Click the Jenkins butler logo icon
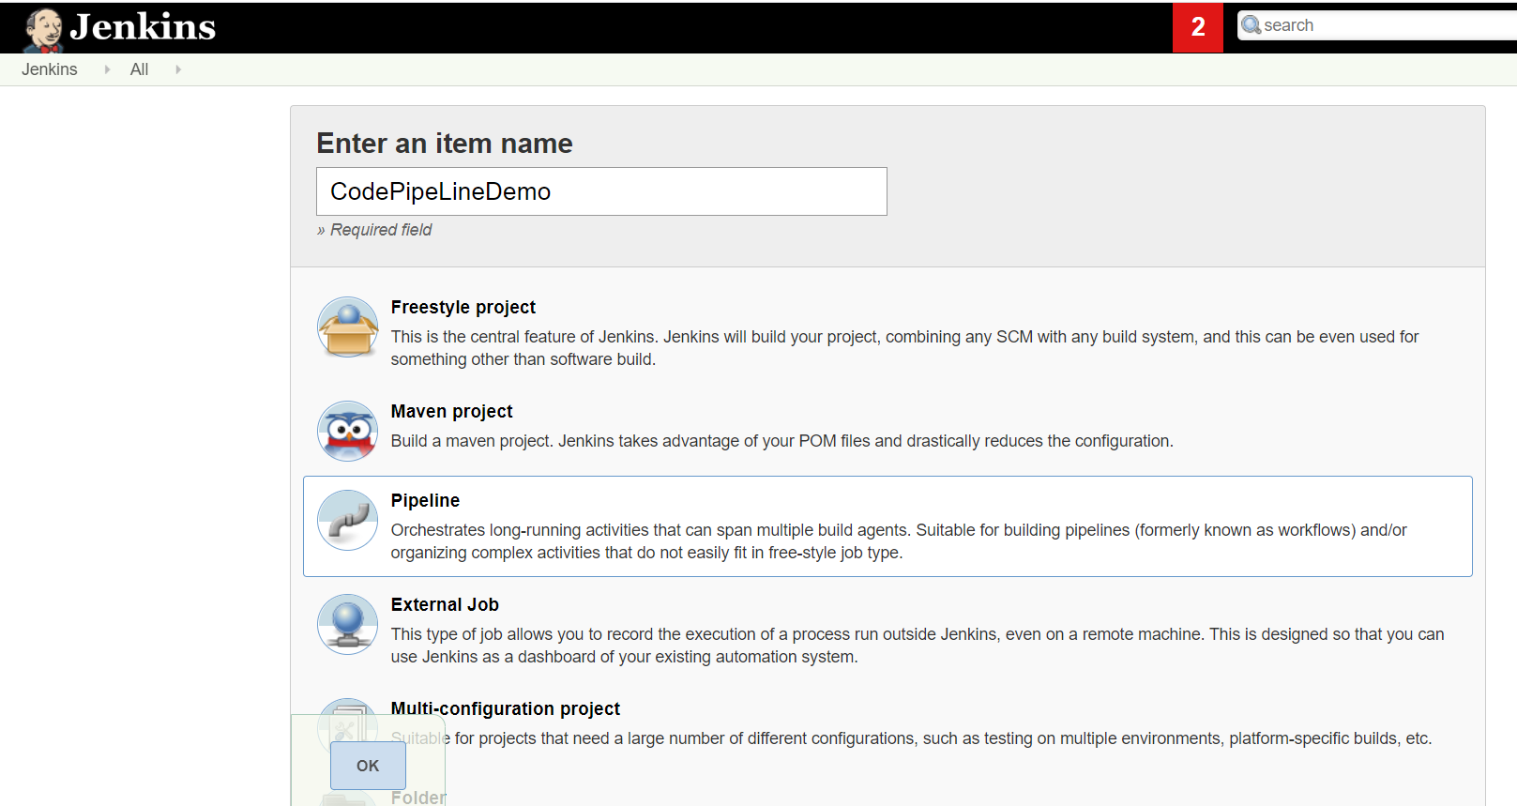The image size is (1517, 806). pyautogui.click(x=42, y=29)
